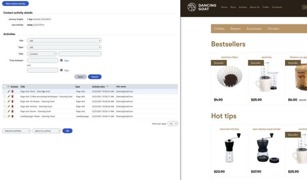Switch to the Accessories store category
The height and width of the screenshot is (180, 307).
coord(254,28)
